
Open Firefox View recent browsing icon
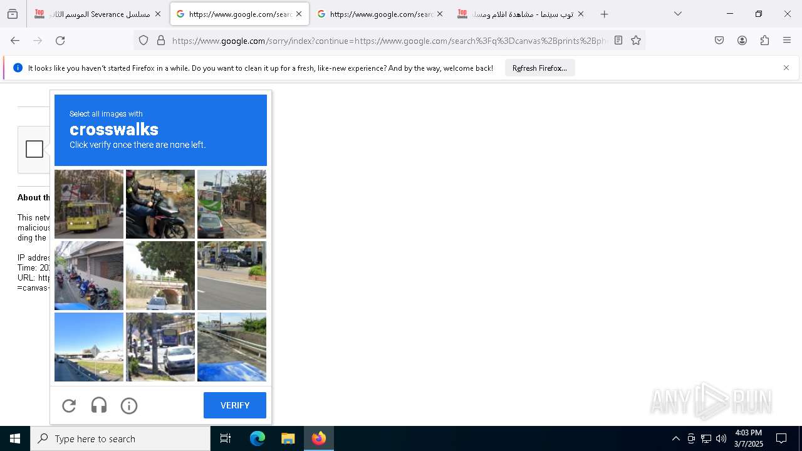point(13,14)
